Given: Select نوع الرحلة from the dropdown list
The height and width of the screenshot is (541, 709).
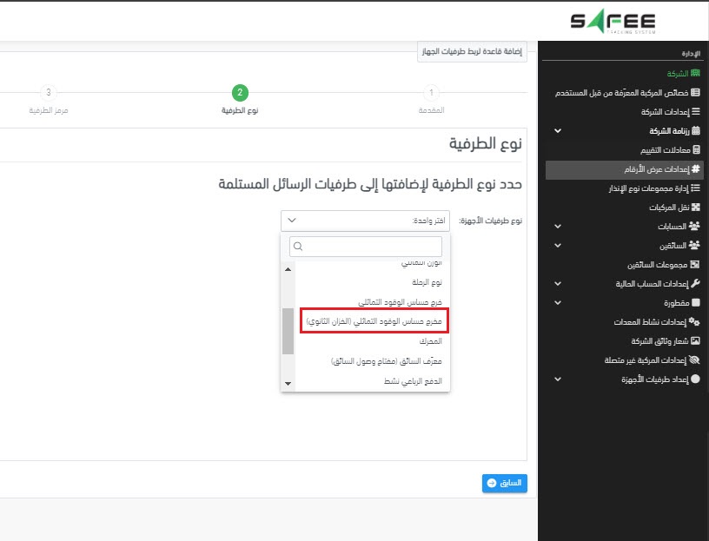Looking at the screenshot, I should tap(425, 282).
